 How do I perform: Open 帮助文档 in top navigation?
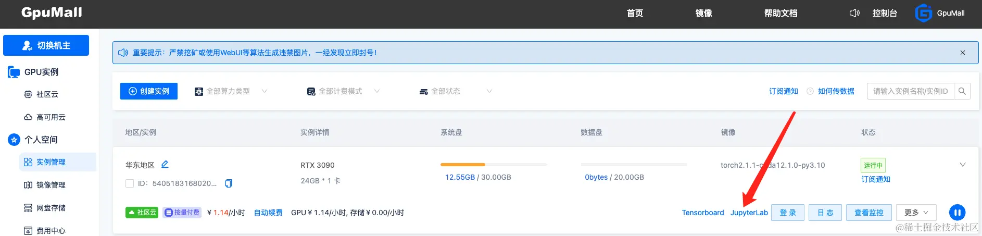[780, 13]
